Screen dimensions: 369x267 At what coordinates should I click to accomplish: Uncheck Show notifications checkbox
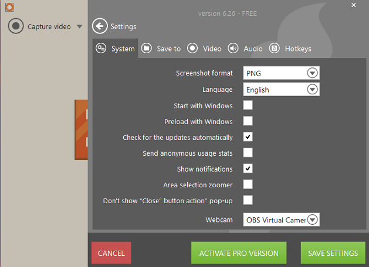point(248,169)
